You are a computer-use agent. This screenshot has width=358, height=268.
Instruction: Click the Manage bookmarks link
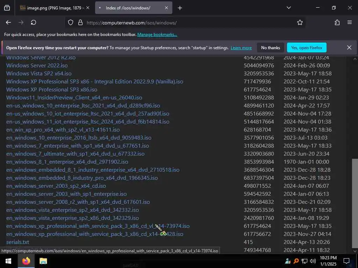coord(157,35)
